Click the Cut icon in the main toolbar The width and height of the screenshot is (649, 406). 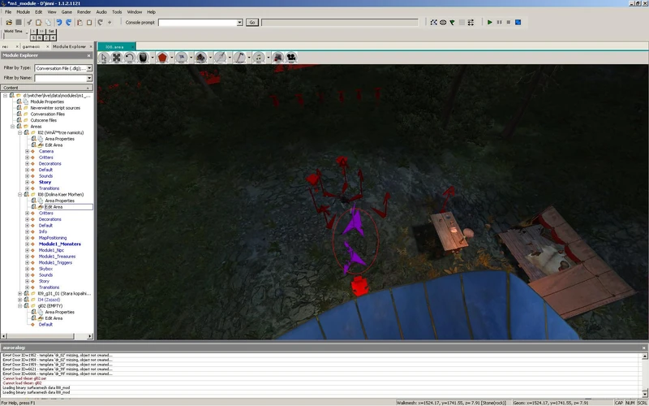pos(29,23)
